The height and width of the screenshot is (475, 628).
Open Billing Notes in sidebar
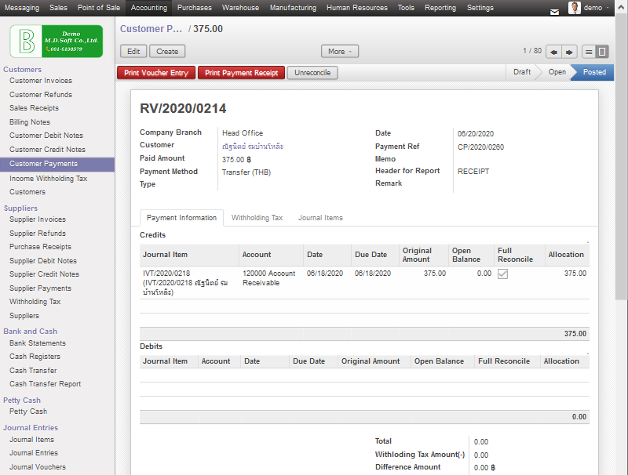click(x=30, y=122)
